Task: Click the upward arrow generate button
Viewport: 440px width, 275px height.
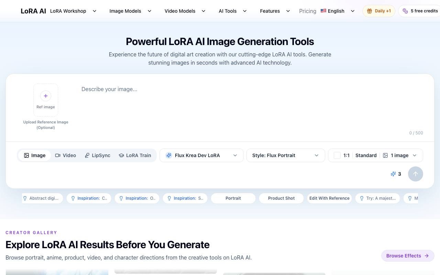Action: coord(415,174)
